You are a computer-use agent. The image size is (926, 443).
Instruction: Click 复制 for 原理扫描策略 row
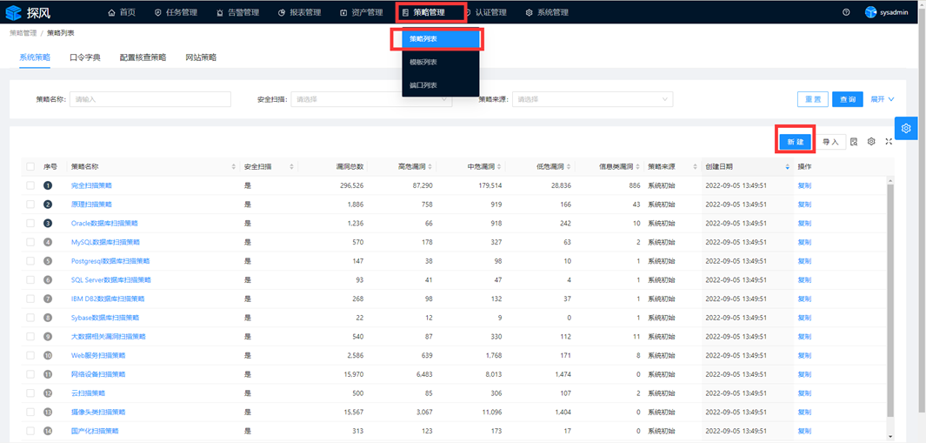[804, 205]
